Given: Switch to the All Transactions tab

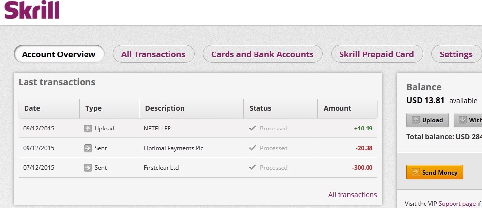Looking at the screenshot, I should tap(153, 54).
